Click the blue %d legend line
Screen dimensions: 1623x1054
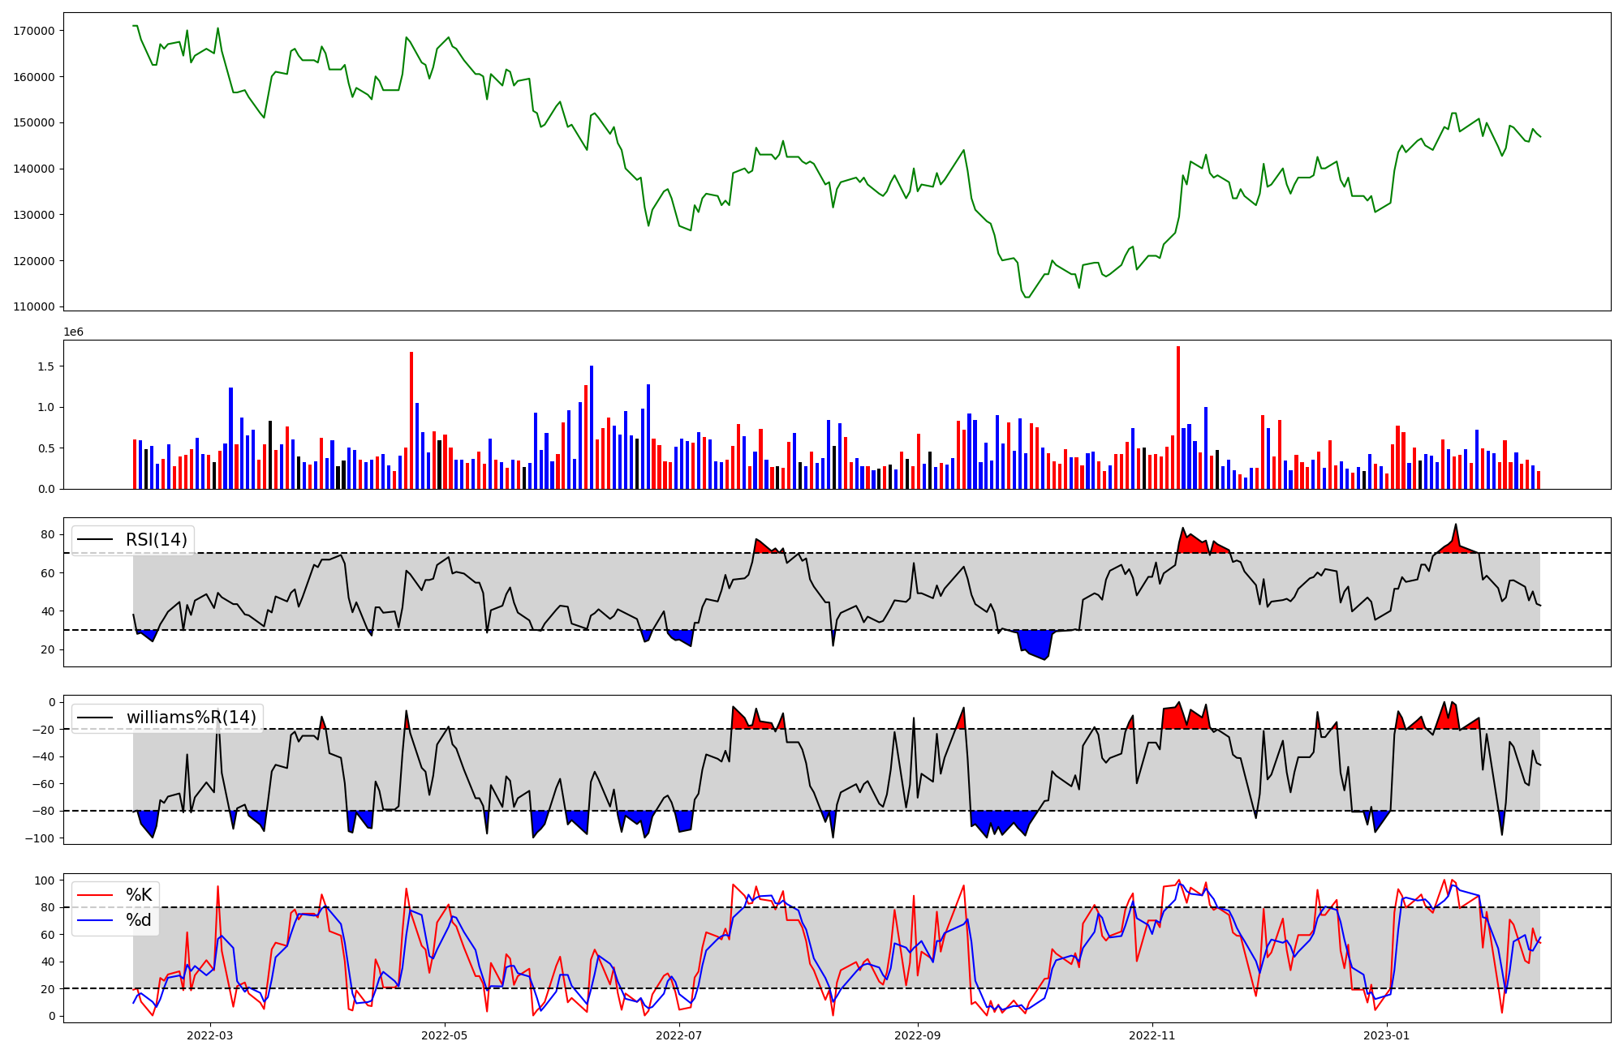point(96,920)
